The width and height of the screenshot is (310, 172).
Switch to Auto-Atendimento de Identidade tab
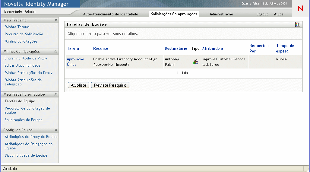(110, 14)
